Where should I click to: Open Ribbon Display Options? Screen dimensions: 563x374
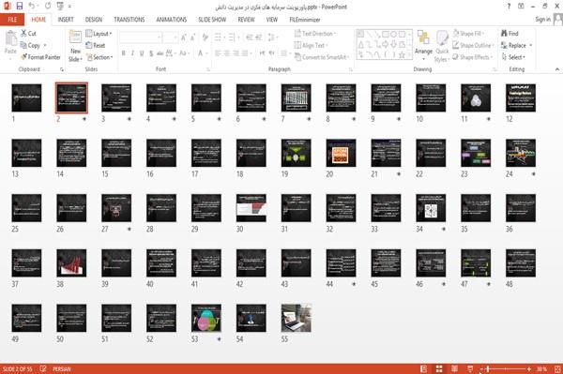tap(521, 7)
